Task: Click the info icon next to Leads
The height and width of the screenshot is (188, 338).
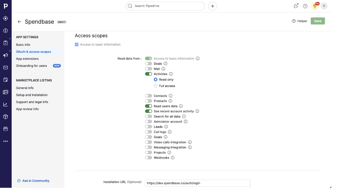Action: (x=166, y=127)
